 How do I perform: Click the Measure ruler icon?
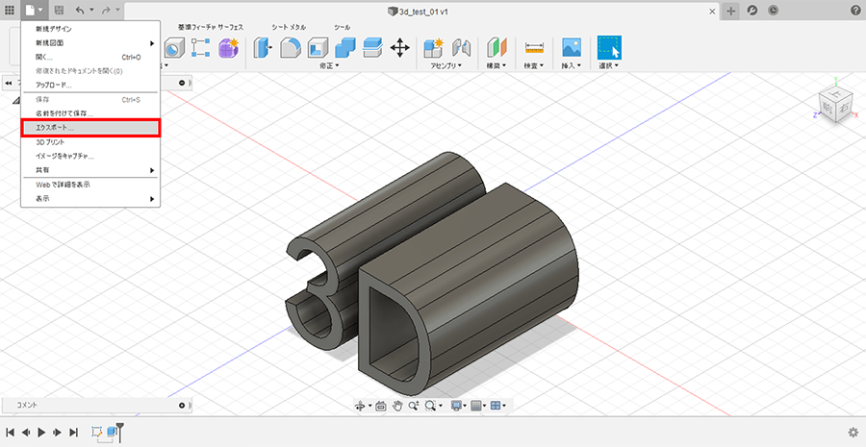pos(535,47)
